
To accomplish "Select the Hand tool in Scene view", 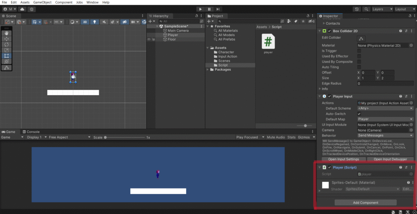I will 7,33.
